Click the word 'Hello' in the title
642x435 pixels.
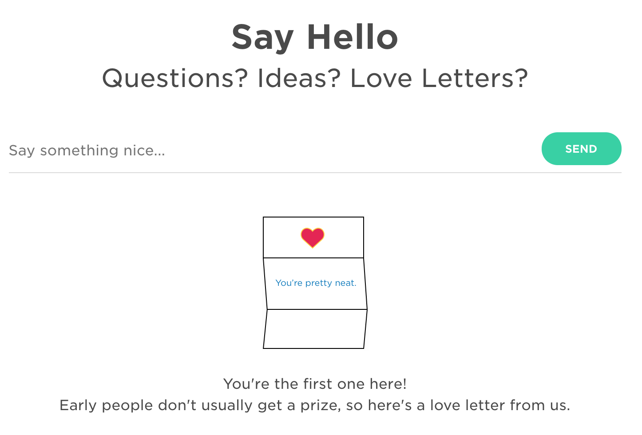tap(353, 37)
